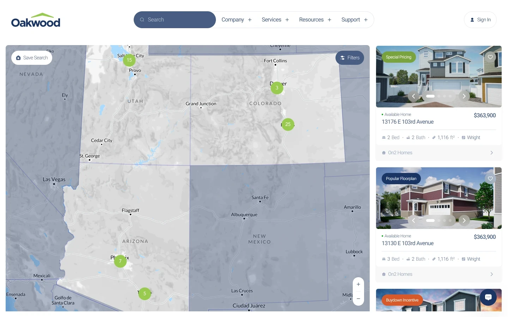The image size is (508, 317).
Task: Expand chevron in On2 Homes row of 13176 listing
Action: click(x=492, y=153)
